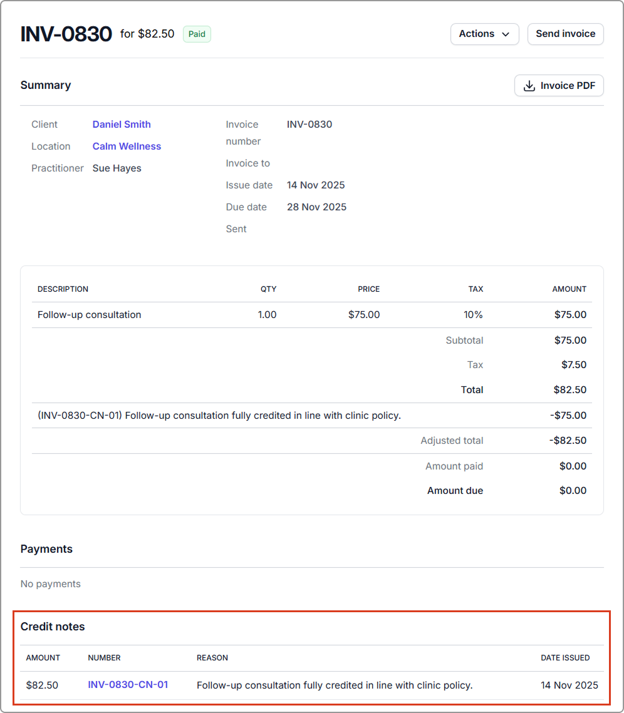Download the Invoice PDF

[x=559, y=86]
